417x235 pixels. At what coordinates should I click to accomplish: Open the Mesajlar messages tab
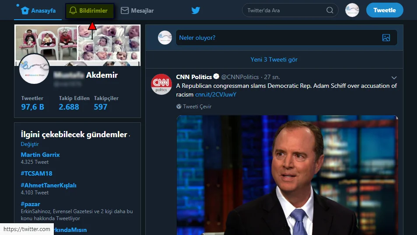[137, 10]
